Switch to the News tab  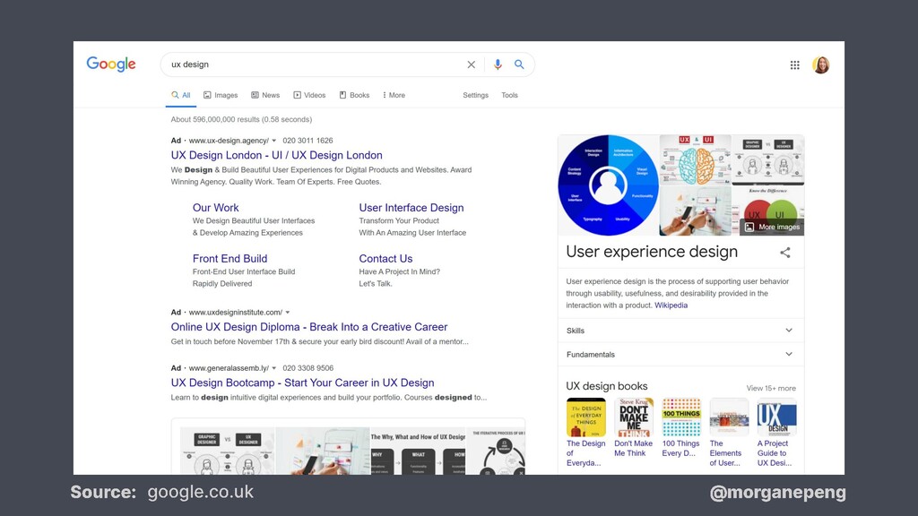pos(265,95)
